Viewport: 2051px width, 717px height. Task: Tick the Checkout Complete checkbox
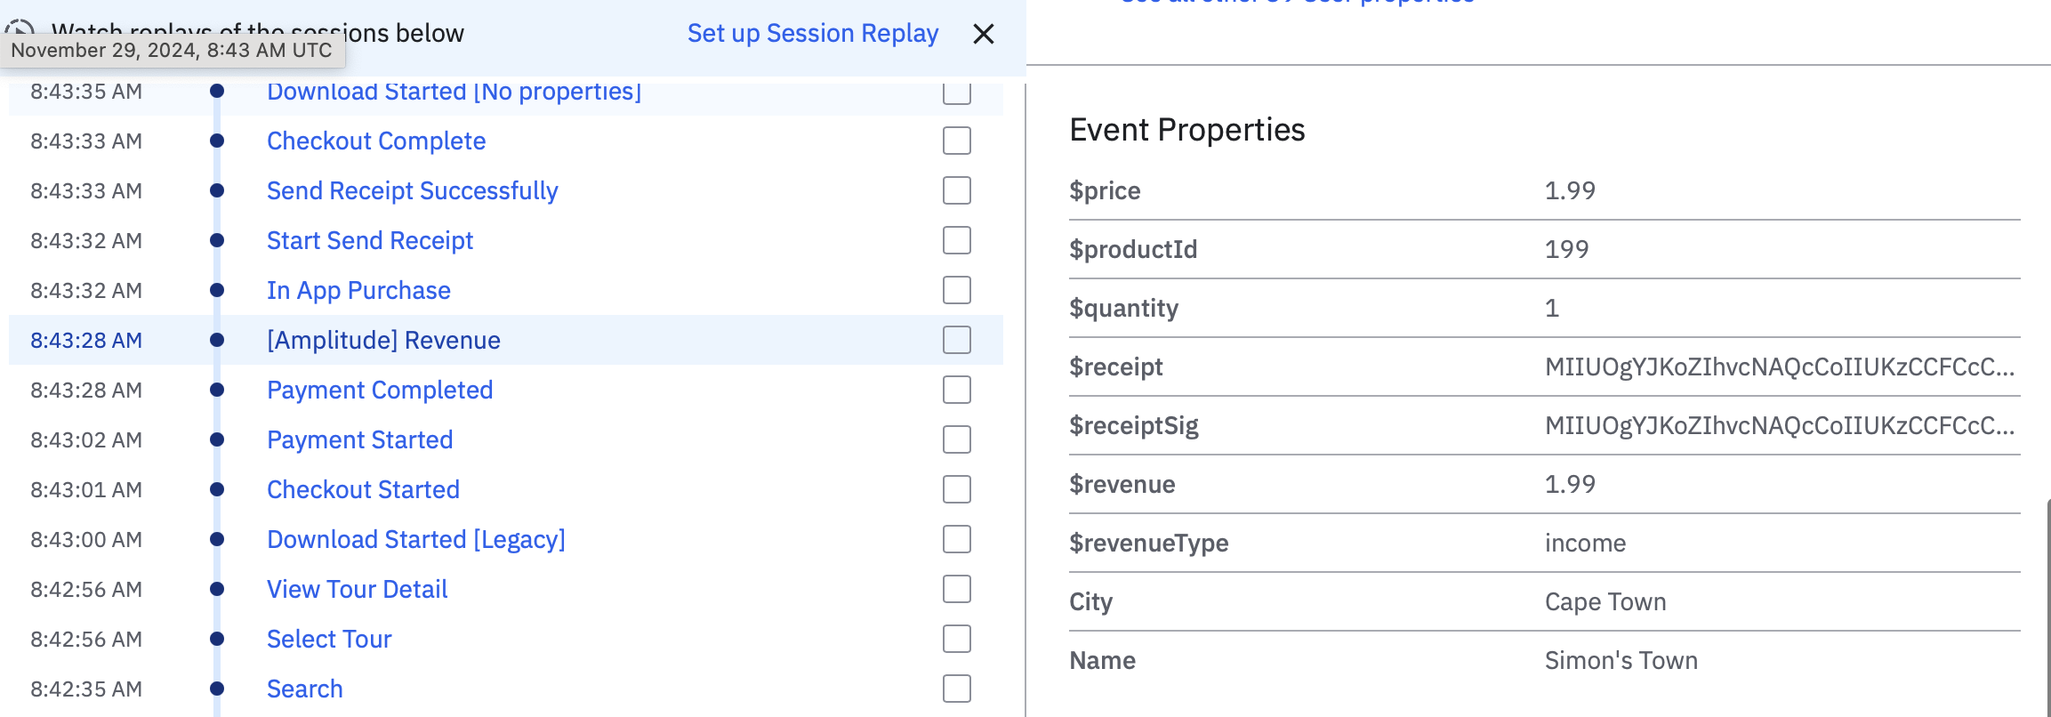click(x=956, y=141)
